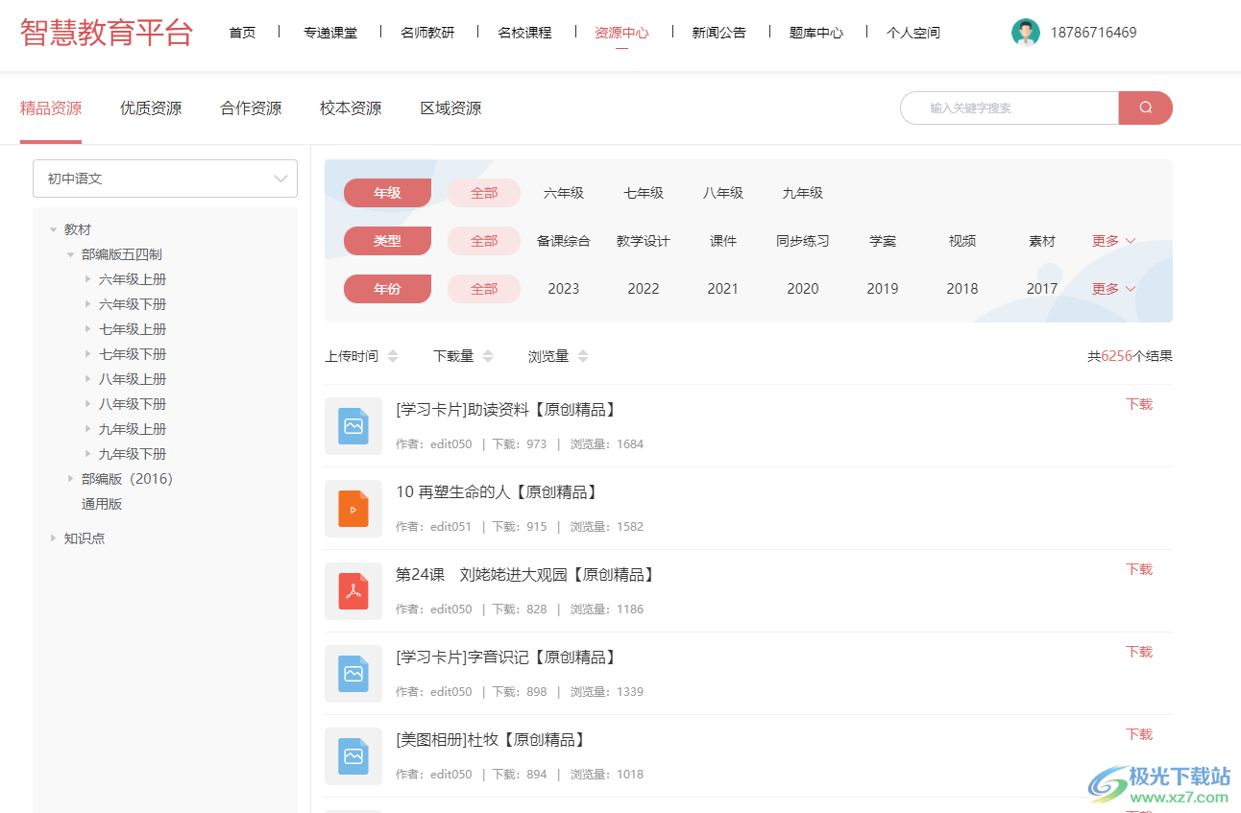Download 刘姥姥进大观园 via 下载 link
The height and width of the screenshot is (813, 1241).
point(1139,569)
